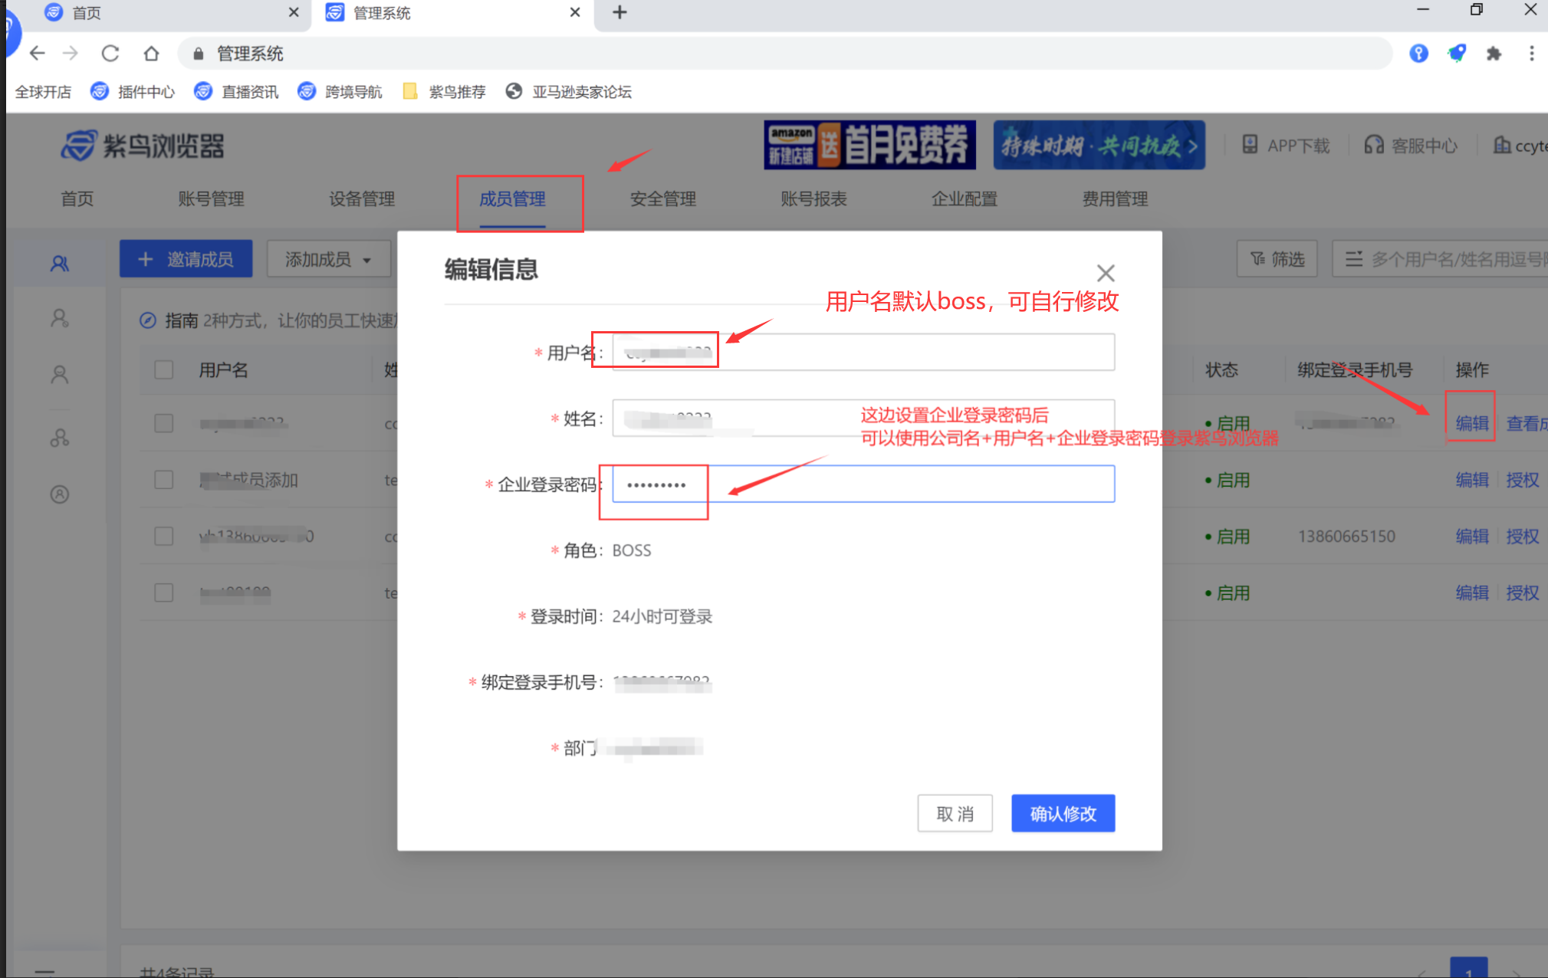Open 插件中心 from the bookmarks bar
The height and width of the screenshot is (978, 1548).
click(145, 91)
